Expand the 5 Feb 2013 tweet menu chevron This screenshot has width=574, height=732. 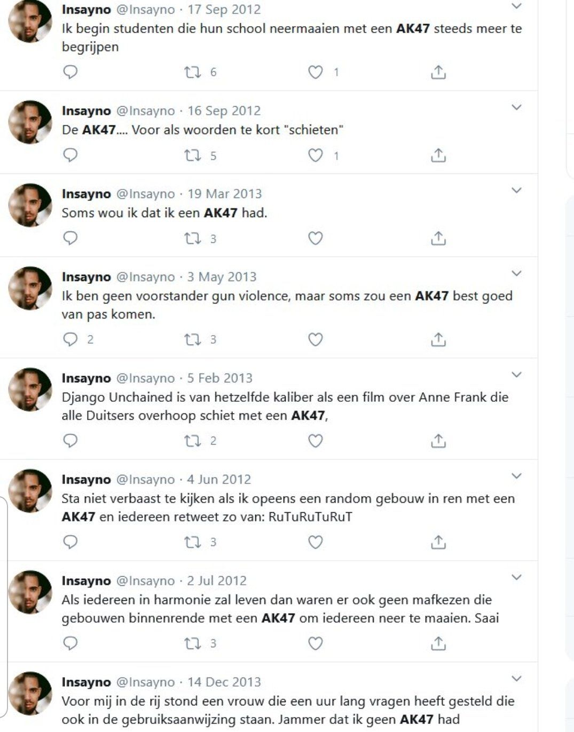point(516,375)
